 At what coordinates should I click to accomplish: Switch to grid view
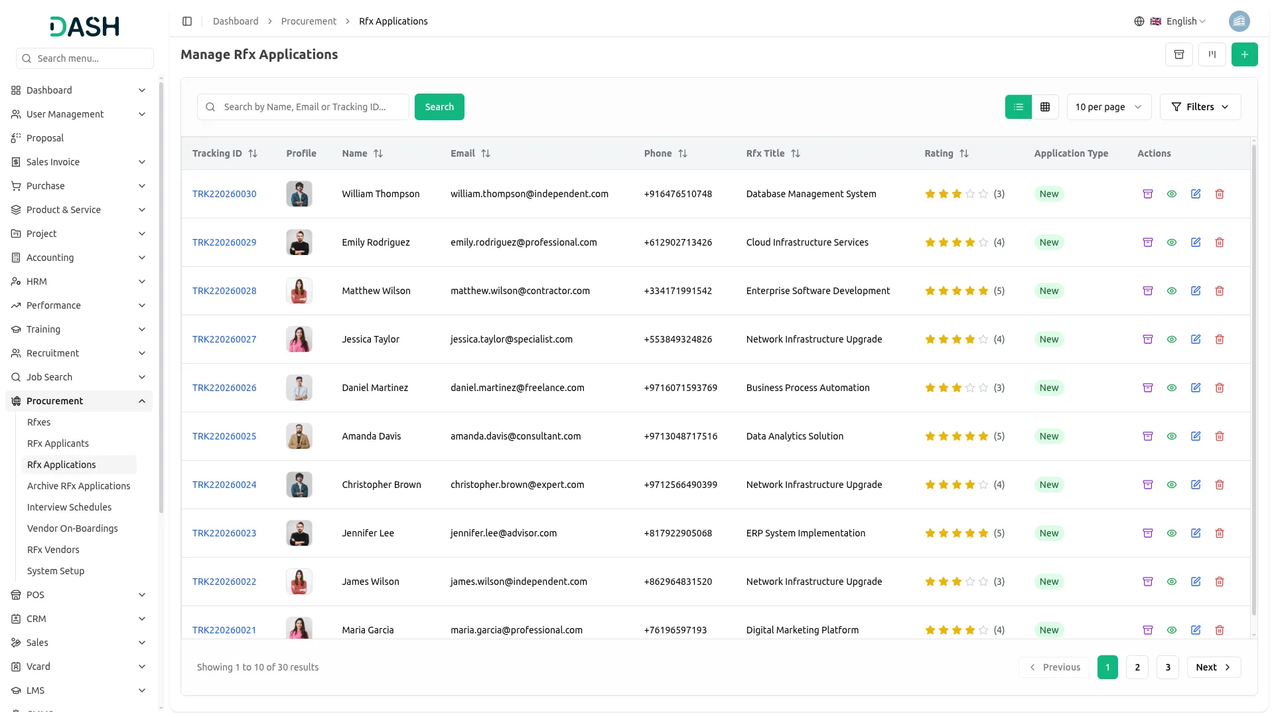click(1045, 107)
